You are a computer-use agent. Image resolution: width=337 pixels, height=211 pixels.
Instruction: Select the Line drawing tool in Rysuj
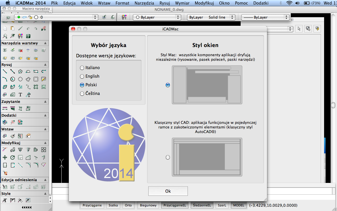5,71
